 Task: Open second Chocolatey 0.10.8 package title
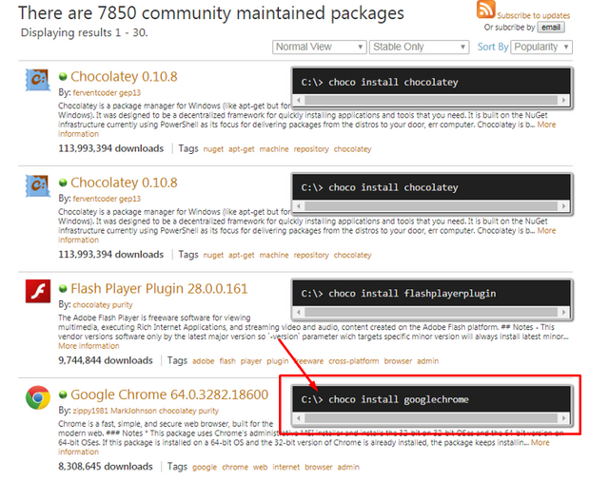[x=124, y=183]
